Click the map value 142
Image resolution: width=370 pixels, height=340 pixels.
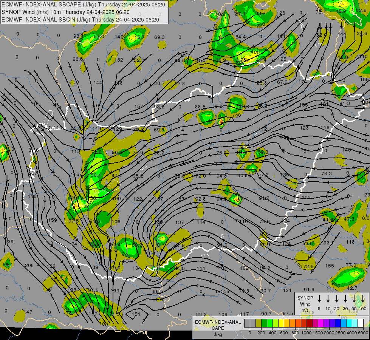point(264,175)
